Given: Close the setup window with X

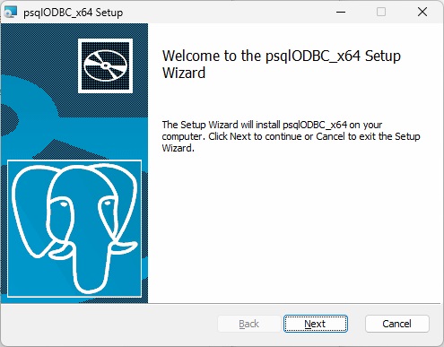Looking at the screenshot, I should click(422, 12).
